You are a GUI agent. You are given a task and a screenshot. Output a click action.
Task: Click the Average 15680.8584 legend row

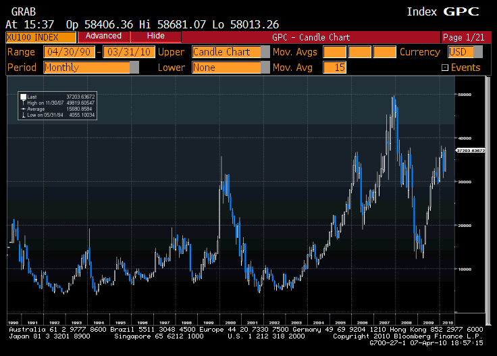(57, 109)
